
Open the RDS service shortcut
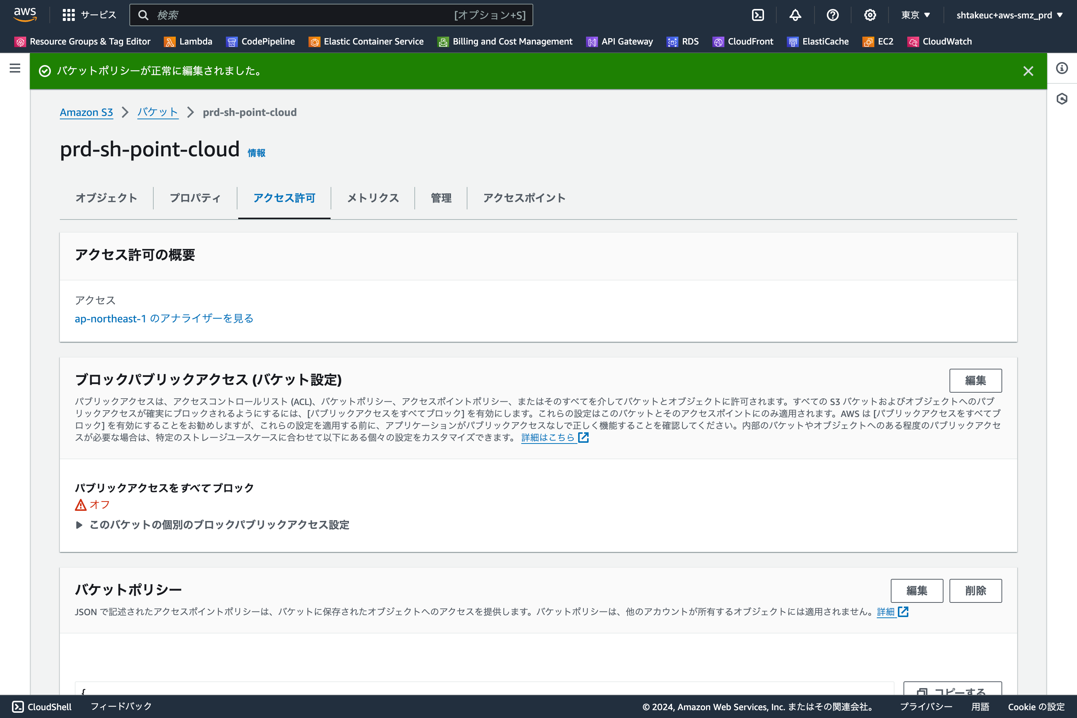point(690,41)
